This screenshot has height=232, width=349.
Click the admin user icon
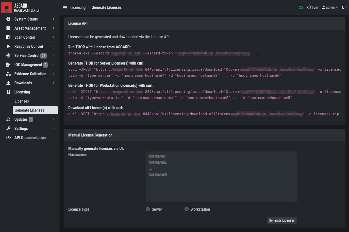coord(324,7)
